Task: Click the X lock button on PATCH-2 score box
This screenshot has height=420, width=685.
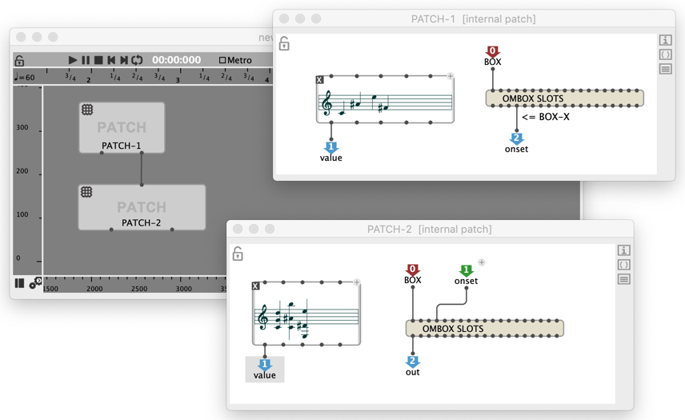Action: point(255,286)
